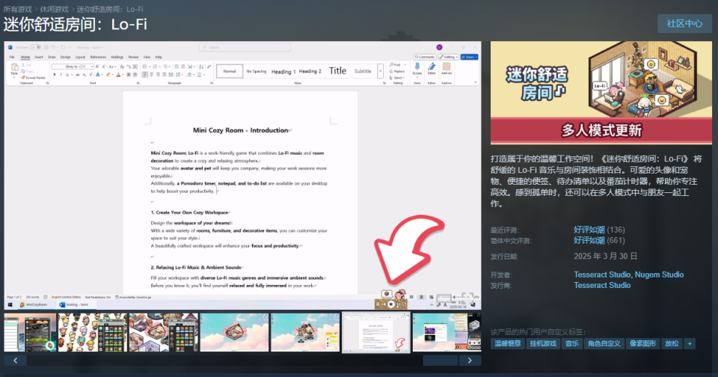Viewport: 718px width, 377px height.
Task: Open Simplified Chinese reviews 好评如潮 (661) link
Action: pos(599,240)
